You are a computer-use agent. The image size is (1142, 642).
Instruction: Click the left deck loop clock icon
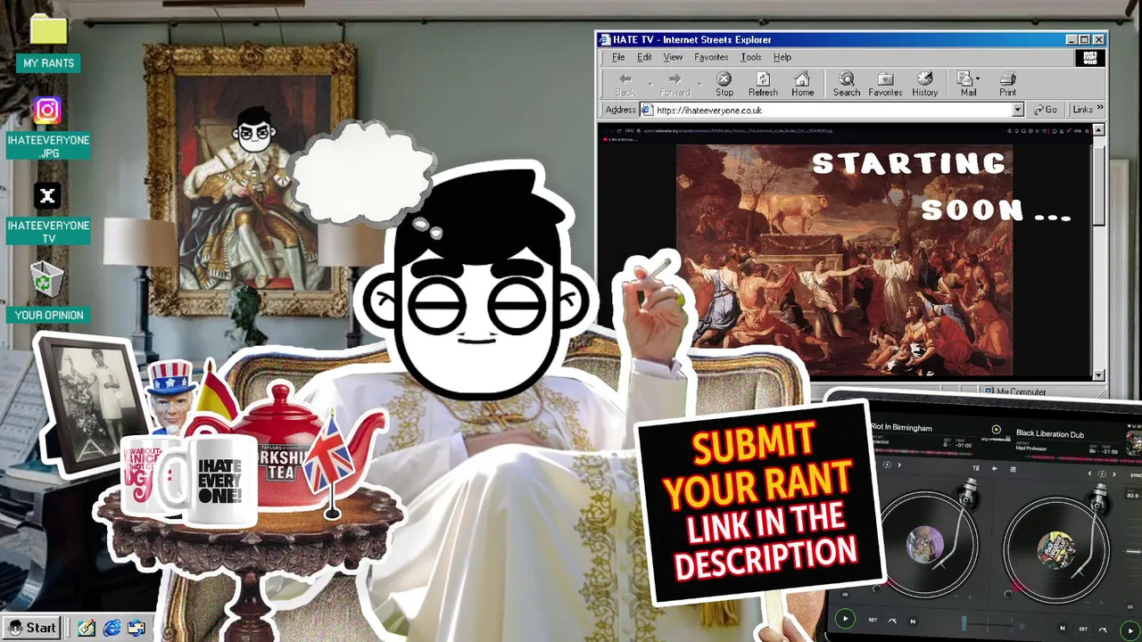[887, 465]
